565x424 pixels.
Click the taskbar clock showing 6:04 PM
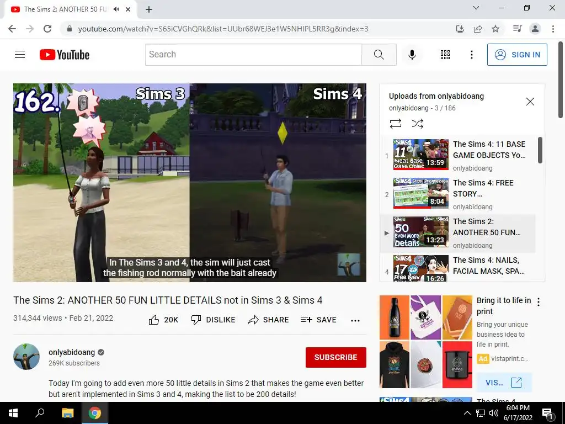[x=518, y=413]
